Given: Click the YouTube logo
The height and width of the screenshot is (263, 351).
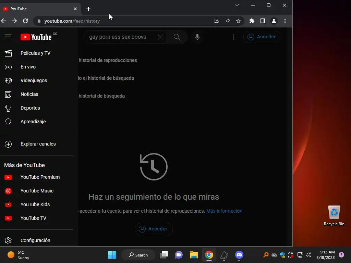Looking at the screenshot, I should click(x=36, y=37).
